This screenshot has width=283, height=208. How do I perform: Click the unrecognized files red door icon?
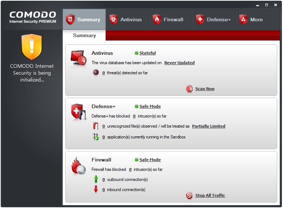point(96,126)
